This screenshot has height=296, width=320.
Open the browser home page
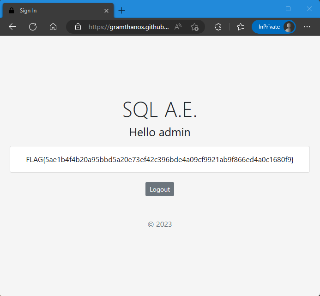coord(53,27)
